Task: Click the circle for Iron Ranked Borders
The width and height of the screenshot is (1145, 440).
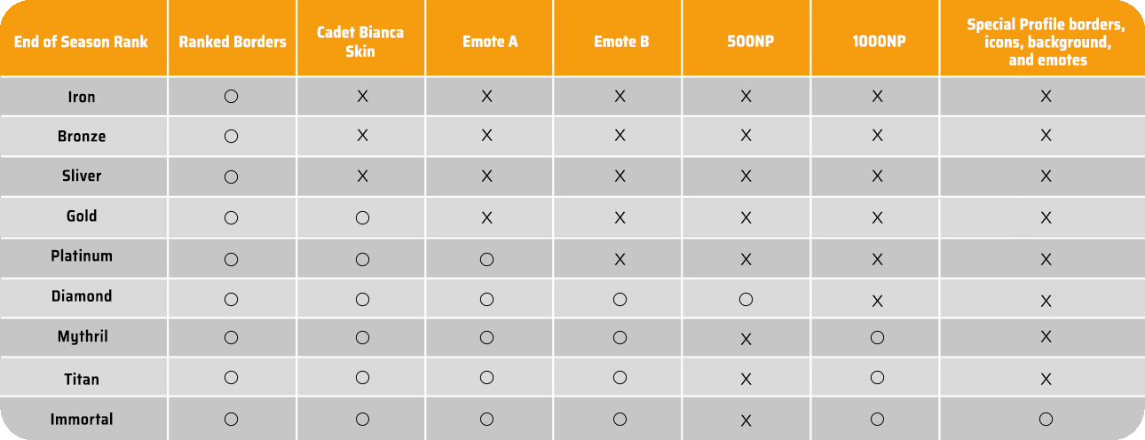Action: click(231, 97)
